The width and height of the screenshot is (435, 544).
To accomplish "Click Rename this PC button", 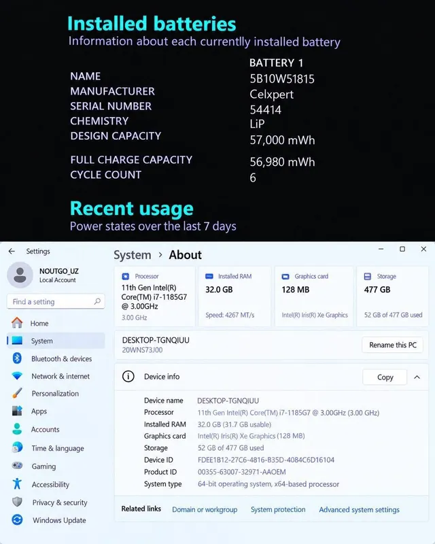I will (393, 345).
